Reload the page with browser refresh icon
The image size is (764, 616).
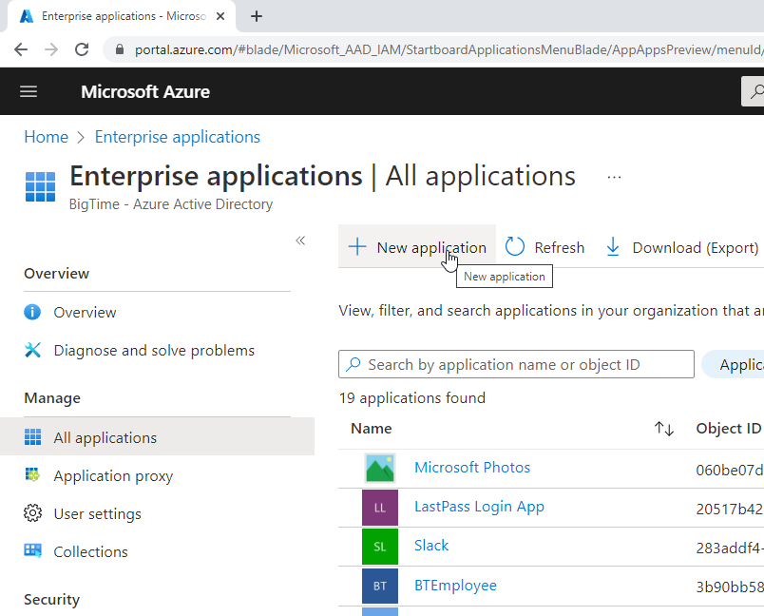82,49
